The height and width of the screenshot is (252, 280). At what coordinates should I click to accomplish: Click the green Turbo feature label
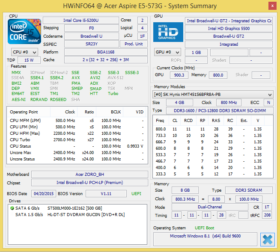coord(113,94)
